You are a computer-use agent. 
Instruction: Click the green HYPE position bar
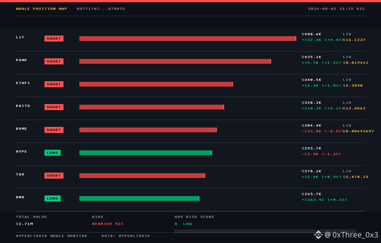tap(146, 153)
